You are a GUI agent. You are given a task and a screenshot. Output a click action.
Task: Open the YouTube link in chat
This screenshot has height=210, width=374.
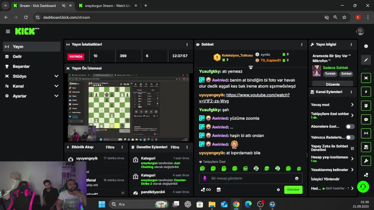coord(244,98)
